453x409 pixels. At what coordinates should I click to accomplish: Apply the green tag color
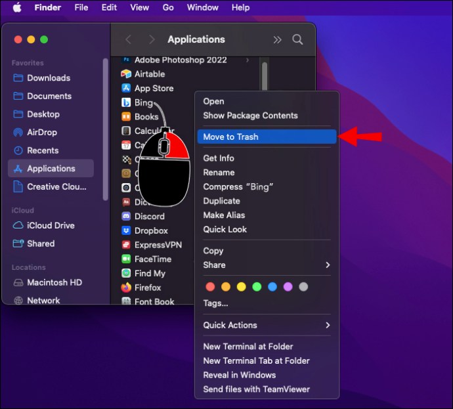[x=257, y=287]
